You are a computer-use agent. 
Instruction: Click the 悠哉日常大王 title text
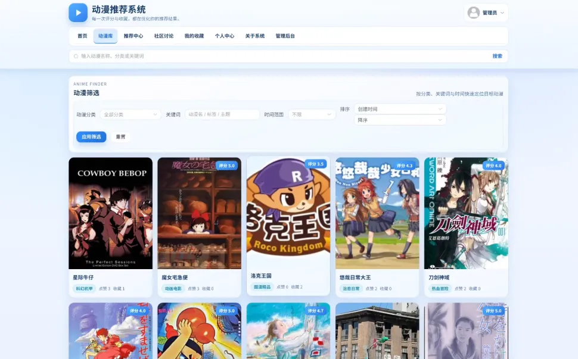point(355,277)
